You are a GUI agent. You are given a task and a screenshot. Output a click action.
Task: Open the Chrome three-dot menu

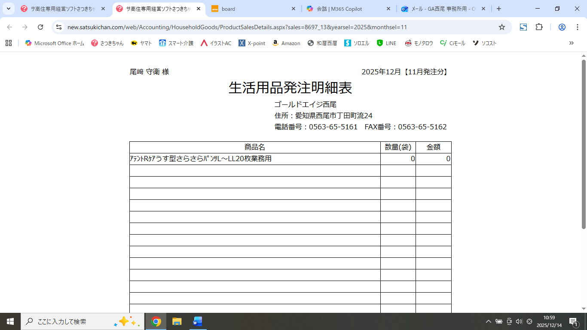577,27
